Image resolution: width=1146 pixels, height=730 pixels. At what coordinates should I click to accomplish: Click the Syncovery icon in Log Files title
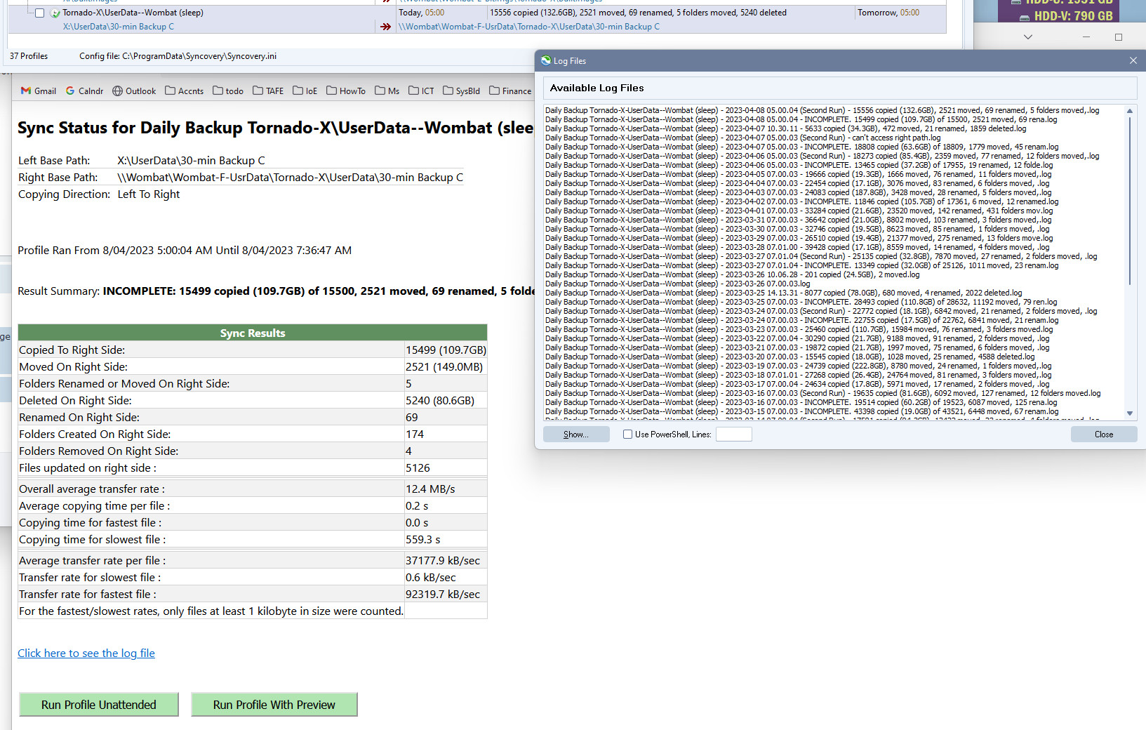[x=546, y=60]
